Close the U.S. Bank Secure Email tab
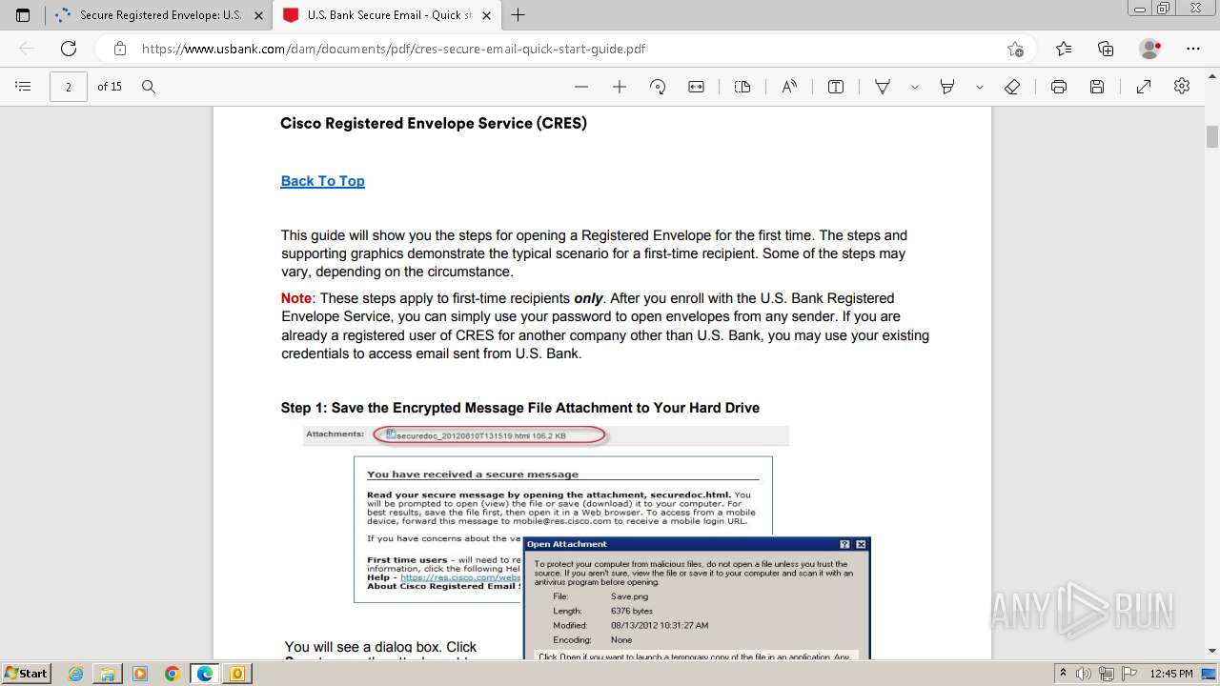Image resolution: width=1220 pixels, height=686 pixels. [x=487, y=15]
